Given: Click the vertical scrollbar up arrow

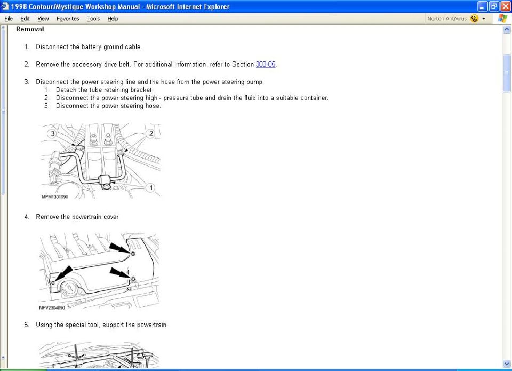Looking at the screenshot, I should pos(507,29).
